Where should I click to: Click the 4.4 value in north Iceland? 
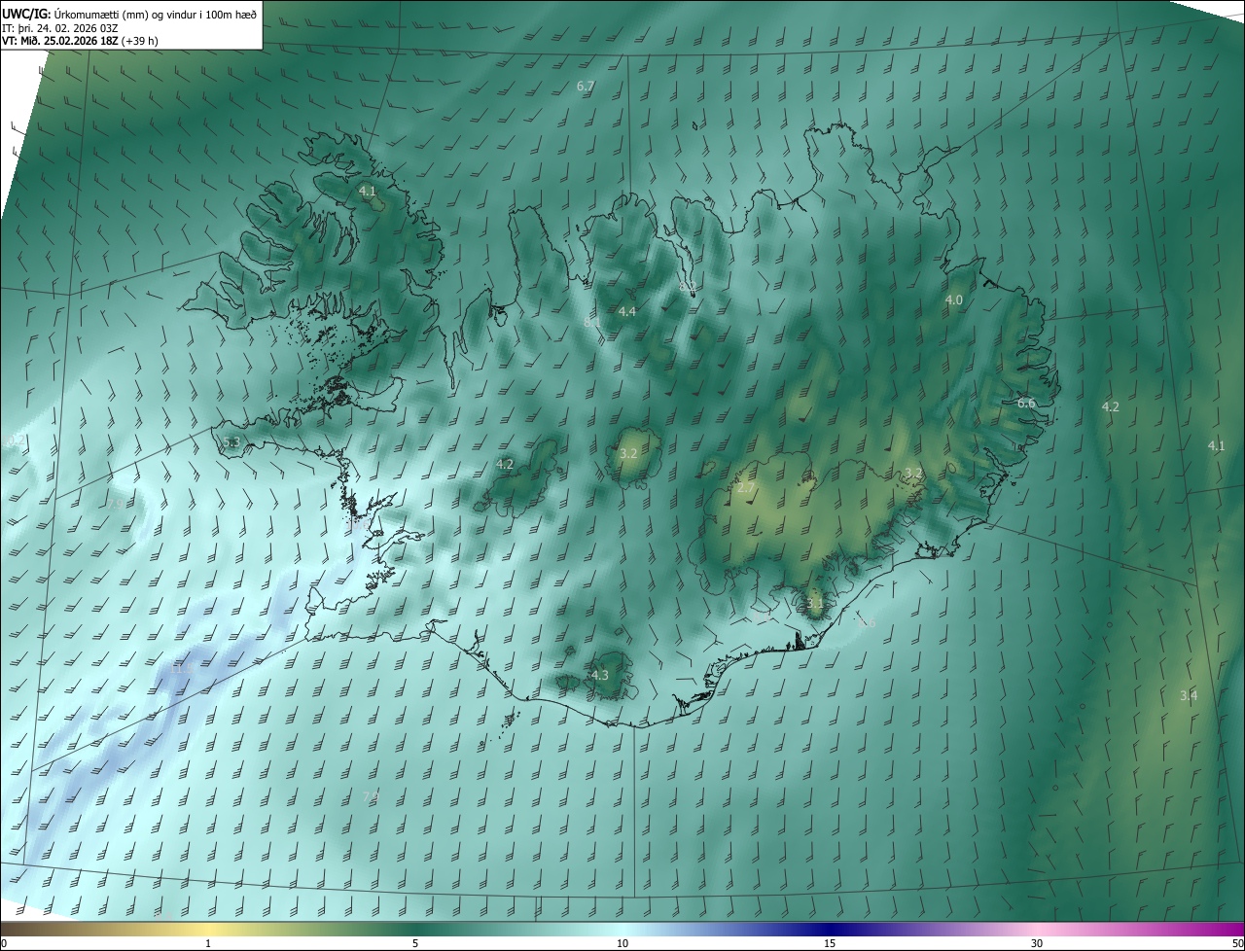(x=626, y=311)
